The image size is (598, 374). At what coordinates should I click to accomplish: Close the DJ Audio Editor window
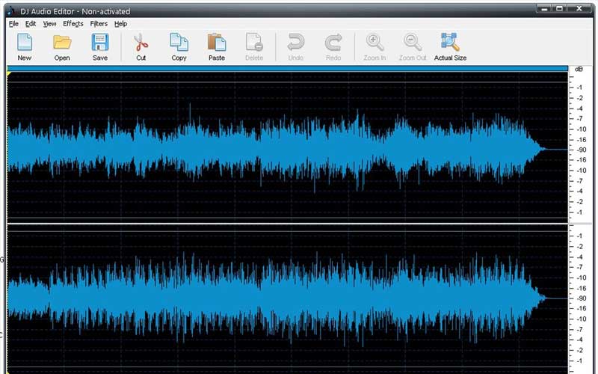coord(579,8)
